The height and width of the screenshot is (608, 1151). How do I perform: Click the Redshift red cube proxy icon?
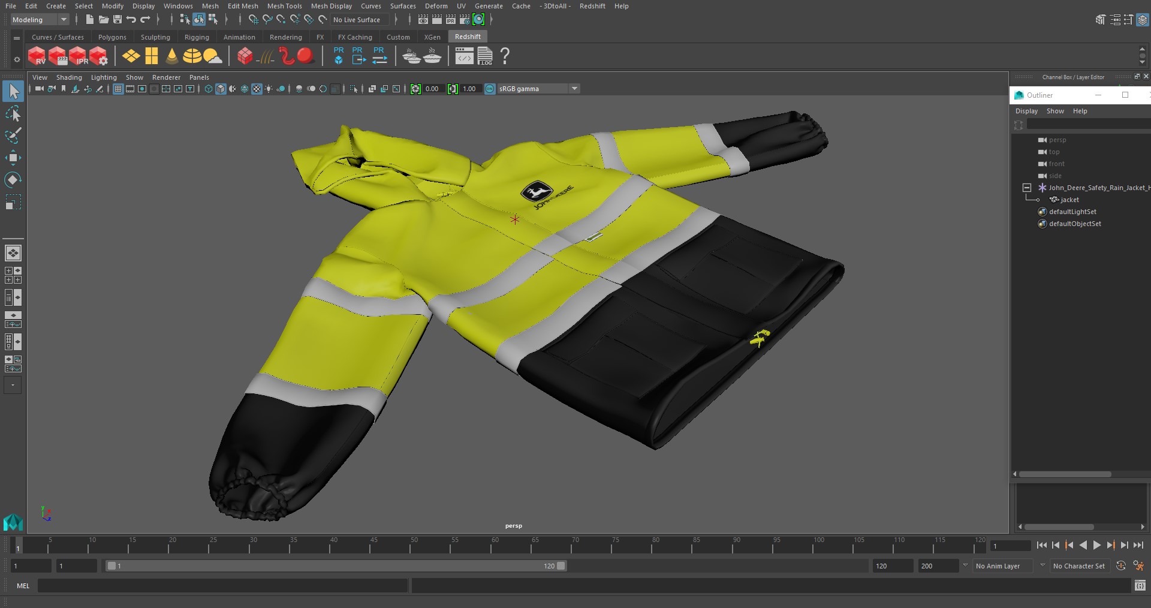(x=245, y=56)
